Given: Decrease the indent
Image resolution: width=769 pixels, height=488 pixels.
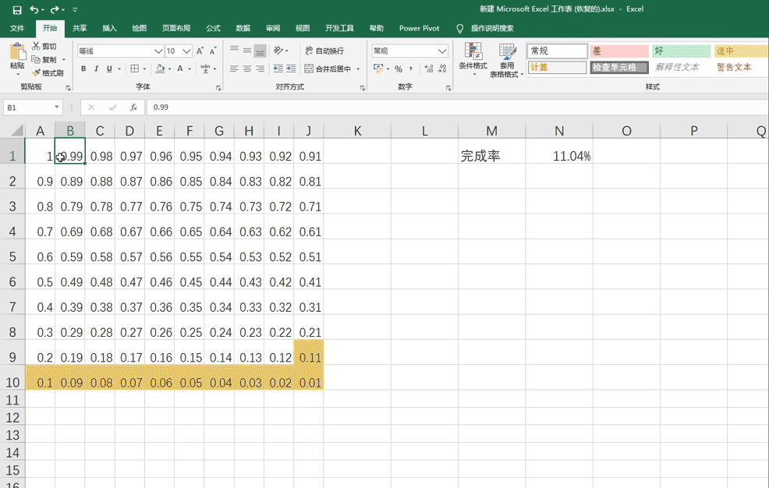Looking at the screenshot, I should (x=278, y=69).
